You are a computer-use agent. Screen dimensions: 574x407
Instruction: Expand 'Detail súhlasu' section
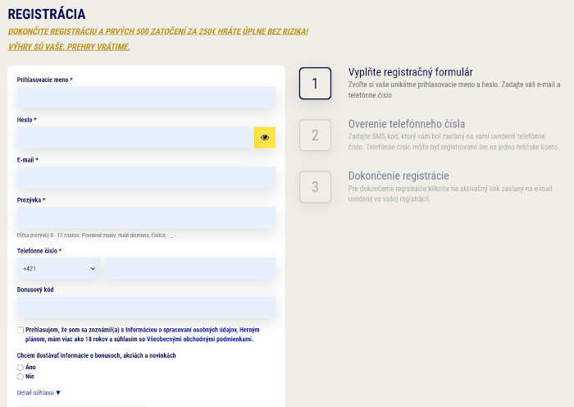tap(39, 393)
